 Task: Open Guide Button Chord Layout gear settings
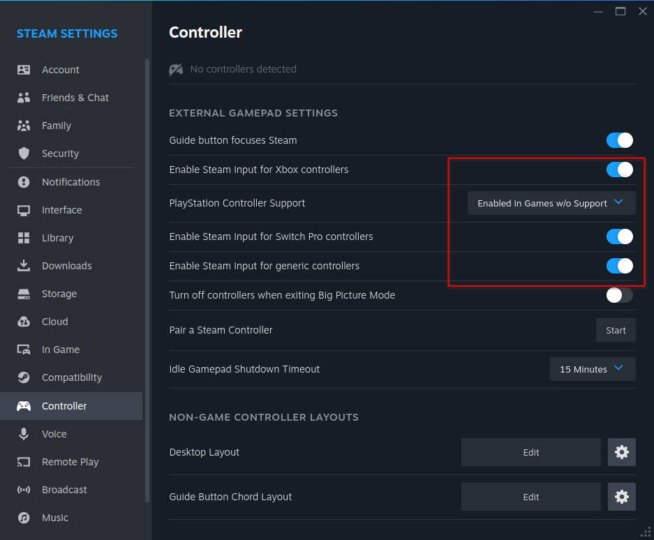click(x=621, y=497)
